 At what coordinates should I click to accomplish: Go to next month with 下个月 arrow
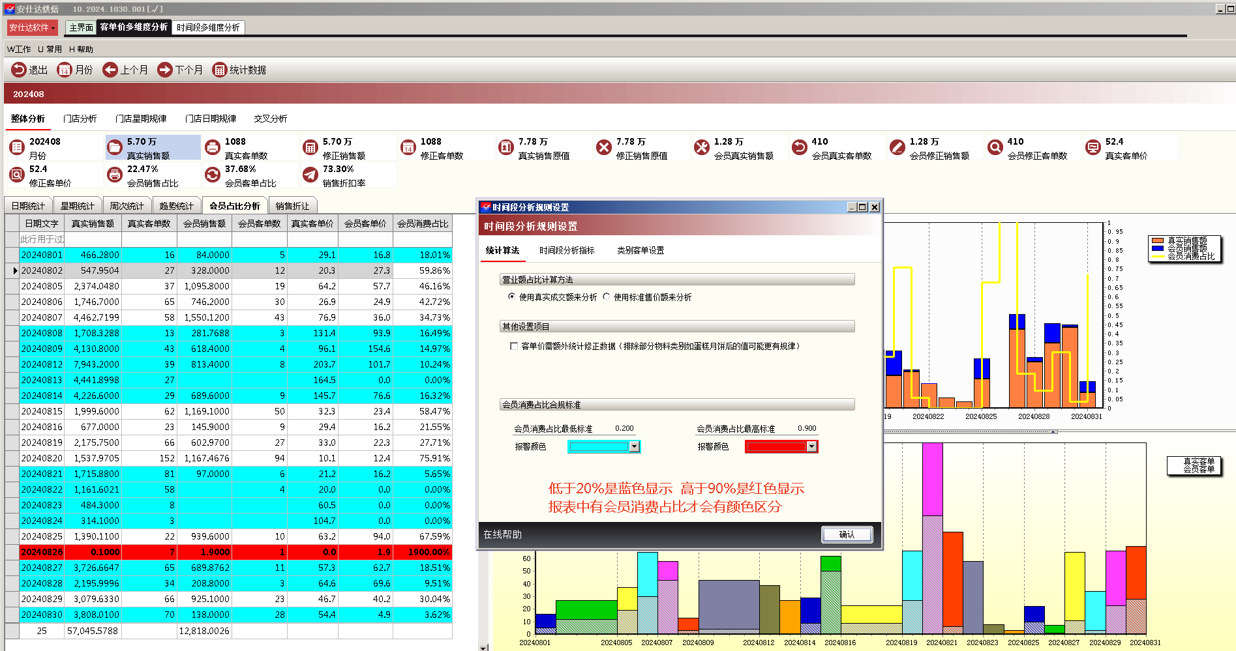pyautogui.click(x=165, y=70)
